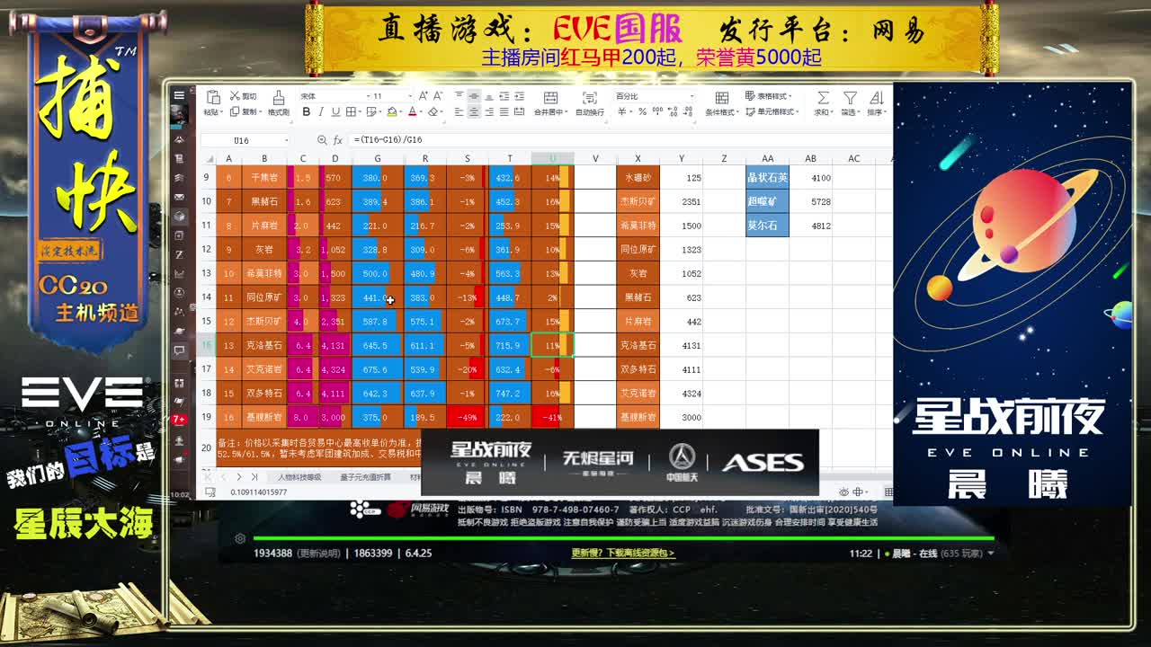
Task: Select the Format Painter (格式刷) brush
Action: point(278,97)
